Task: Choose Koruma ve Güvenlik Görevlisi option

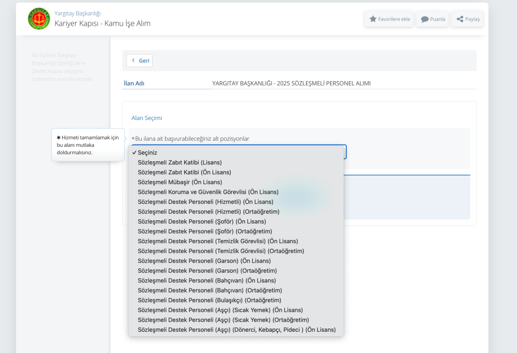Action: tap(208, 192)
